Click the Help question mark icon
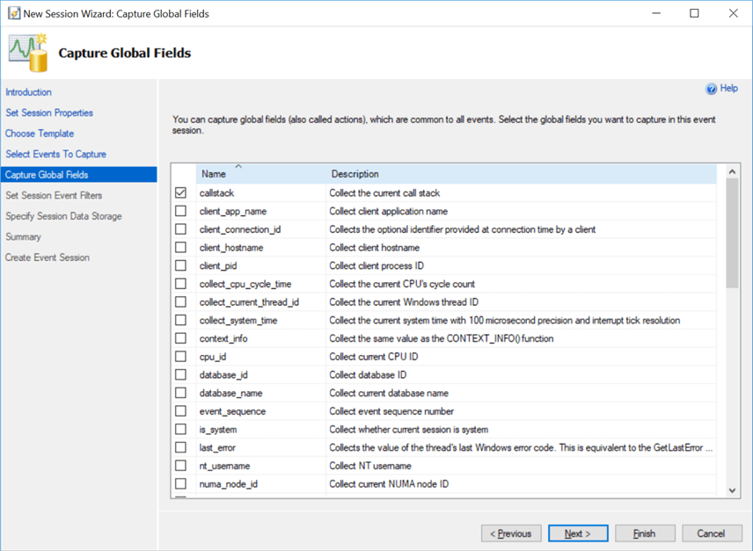753x551 pixels. coord(711,89)
